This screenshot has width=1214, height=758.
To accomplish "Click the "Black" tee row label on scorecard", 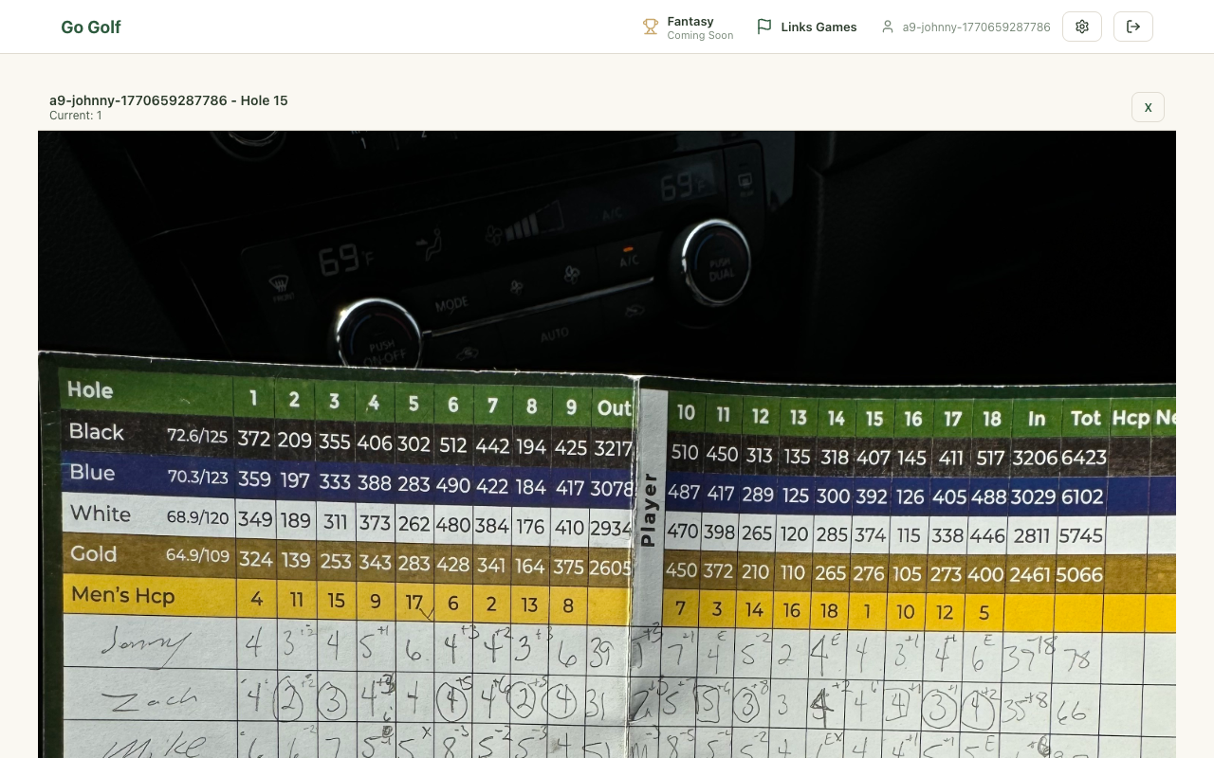I will [x=97, y=432].
